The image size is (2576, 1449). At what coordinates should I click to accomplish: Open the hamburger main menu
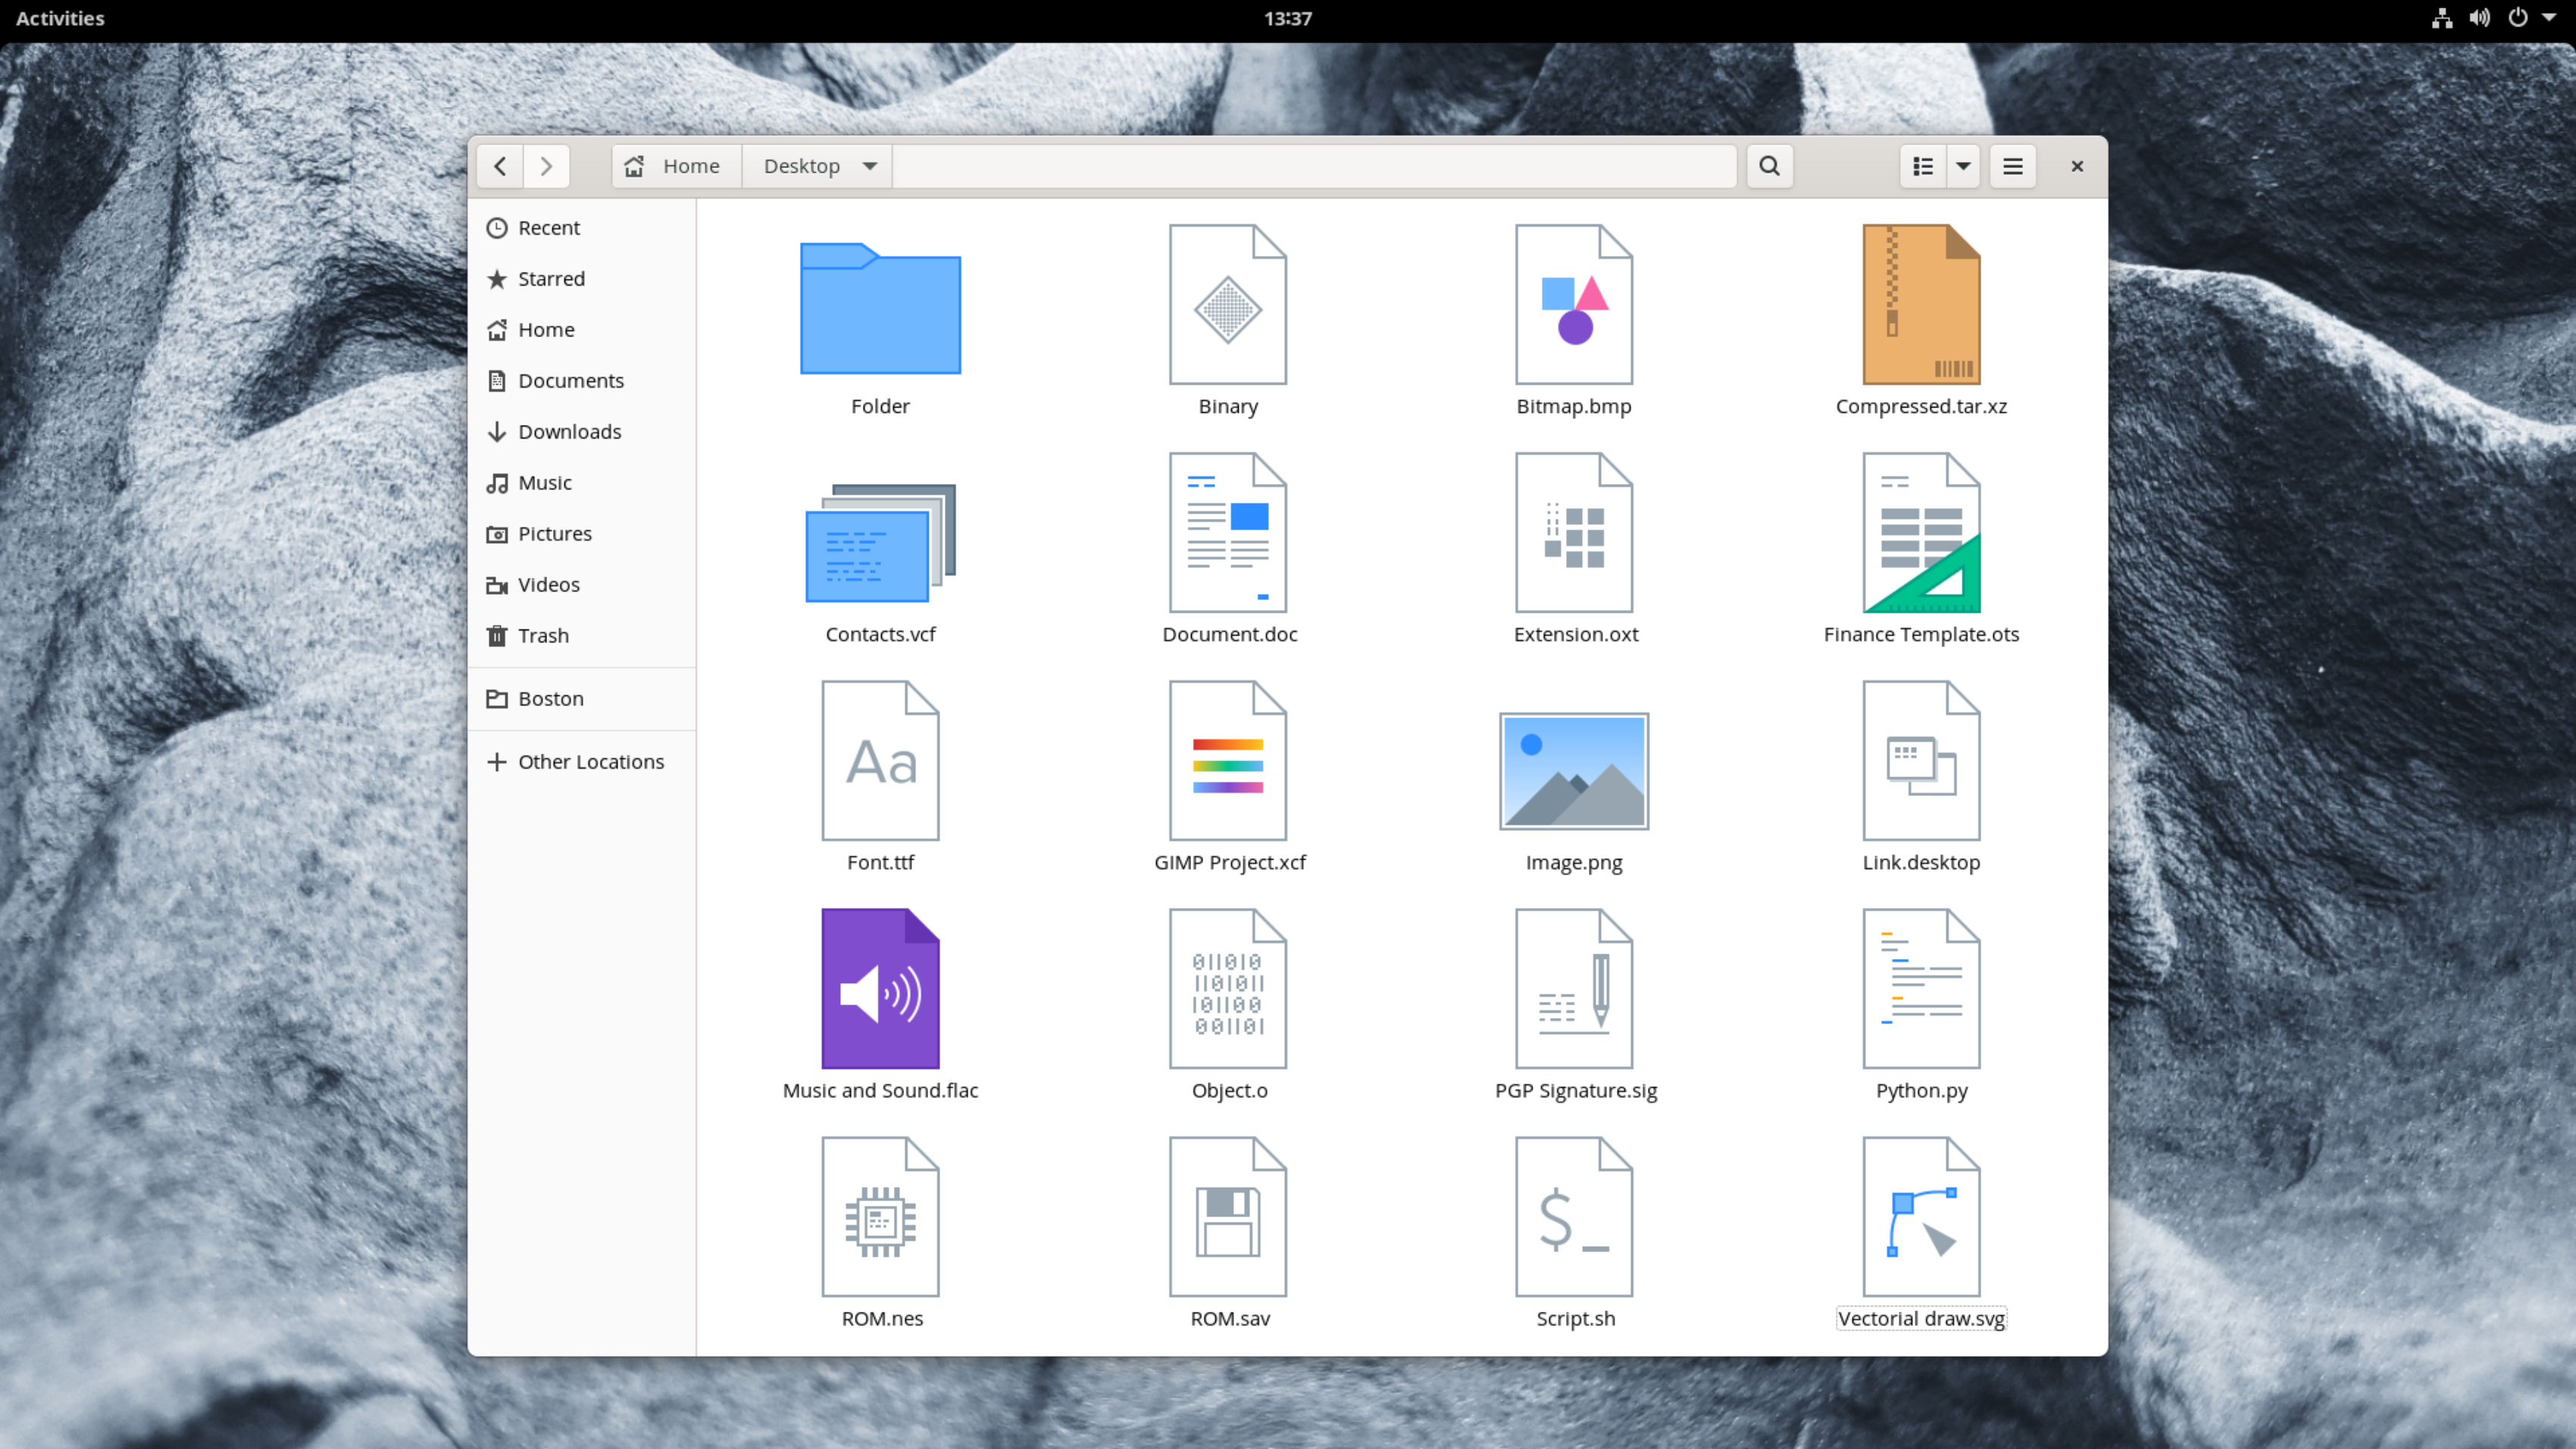click(x=2013, y=166)
